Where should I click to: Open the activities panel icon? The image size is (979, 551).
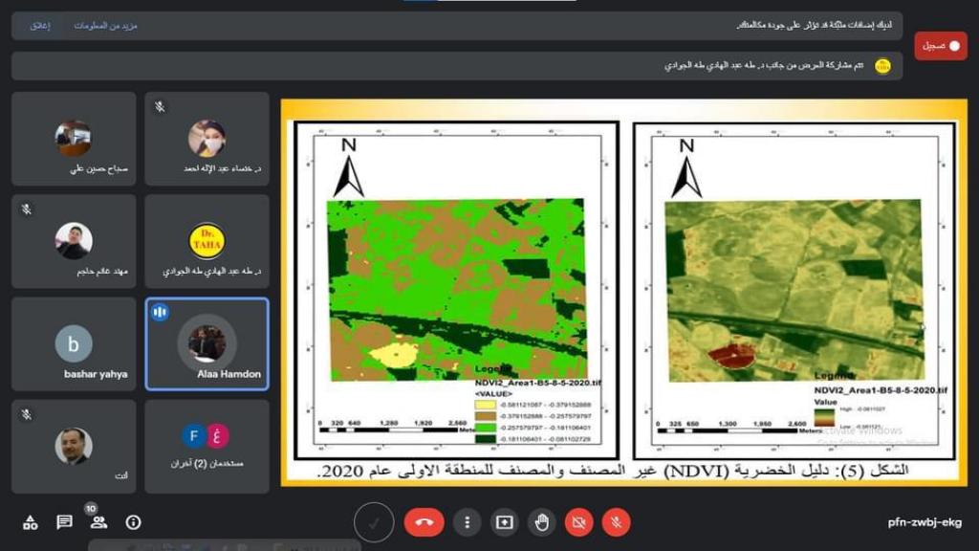click(31, 522)
